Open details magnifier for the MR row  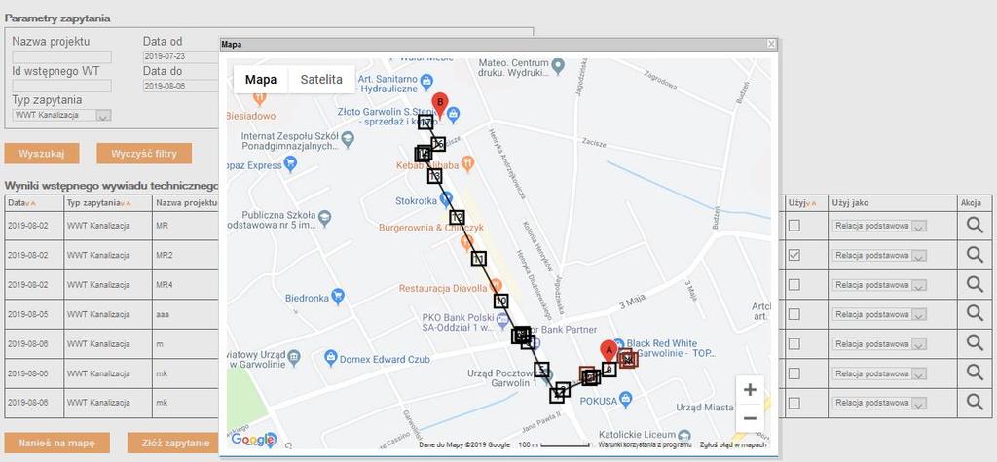click(975, 225)
